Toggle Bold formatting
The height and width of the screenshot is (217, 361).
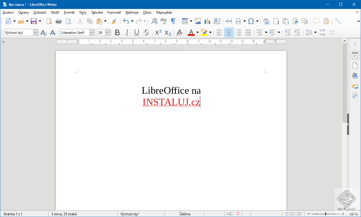point(117,32)
